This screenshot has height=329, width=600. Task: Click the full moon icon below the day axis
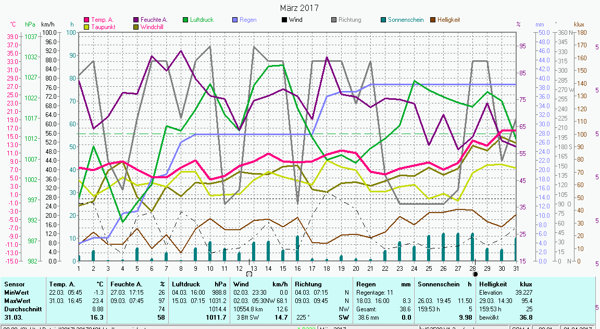pos(249,274)
